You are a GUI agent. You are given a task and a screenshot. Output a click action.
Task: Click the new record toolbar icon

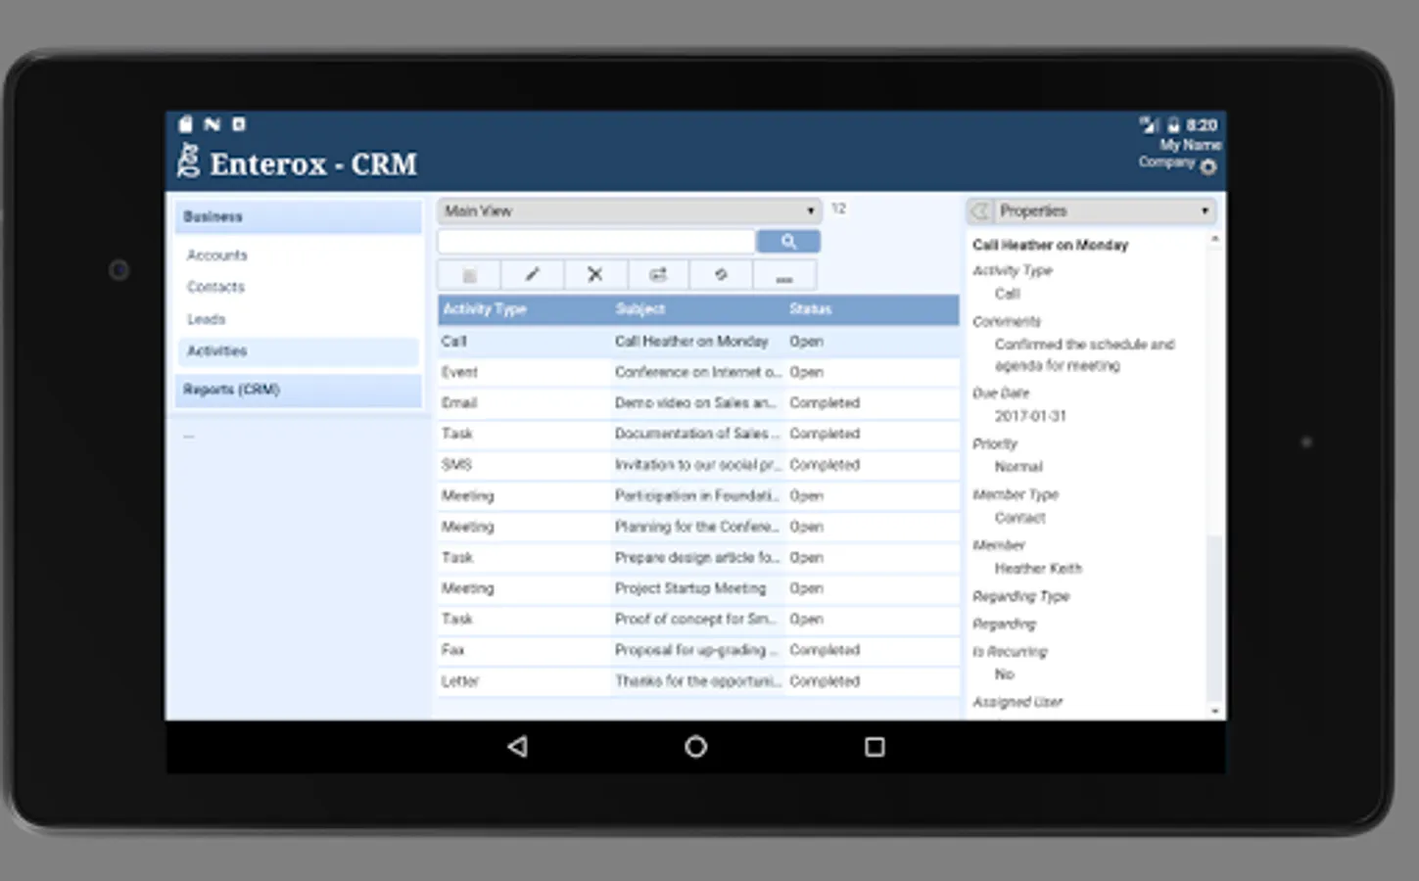[469, 275]
